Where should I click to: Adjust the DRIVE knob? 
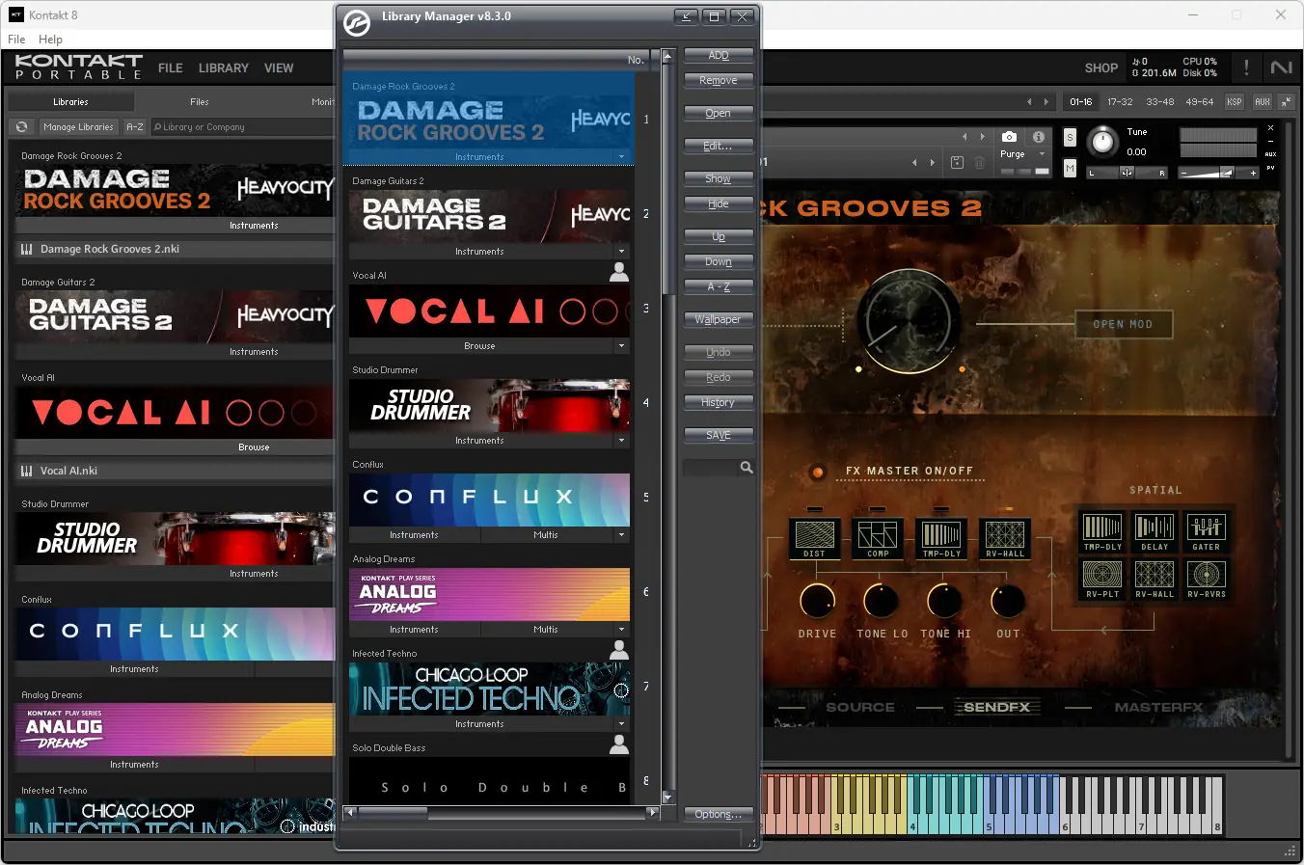[817, 601]
